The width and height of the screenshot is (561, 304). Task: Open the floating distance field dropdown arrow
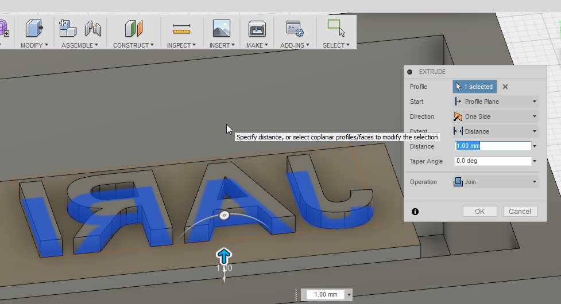pyautogui.click(x=349, y=295)
